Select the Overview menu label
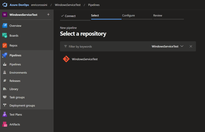 (x=15, y=26)
